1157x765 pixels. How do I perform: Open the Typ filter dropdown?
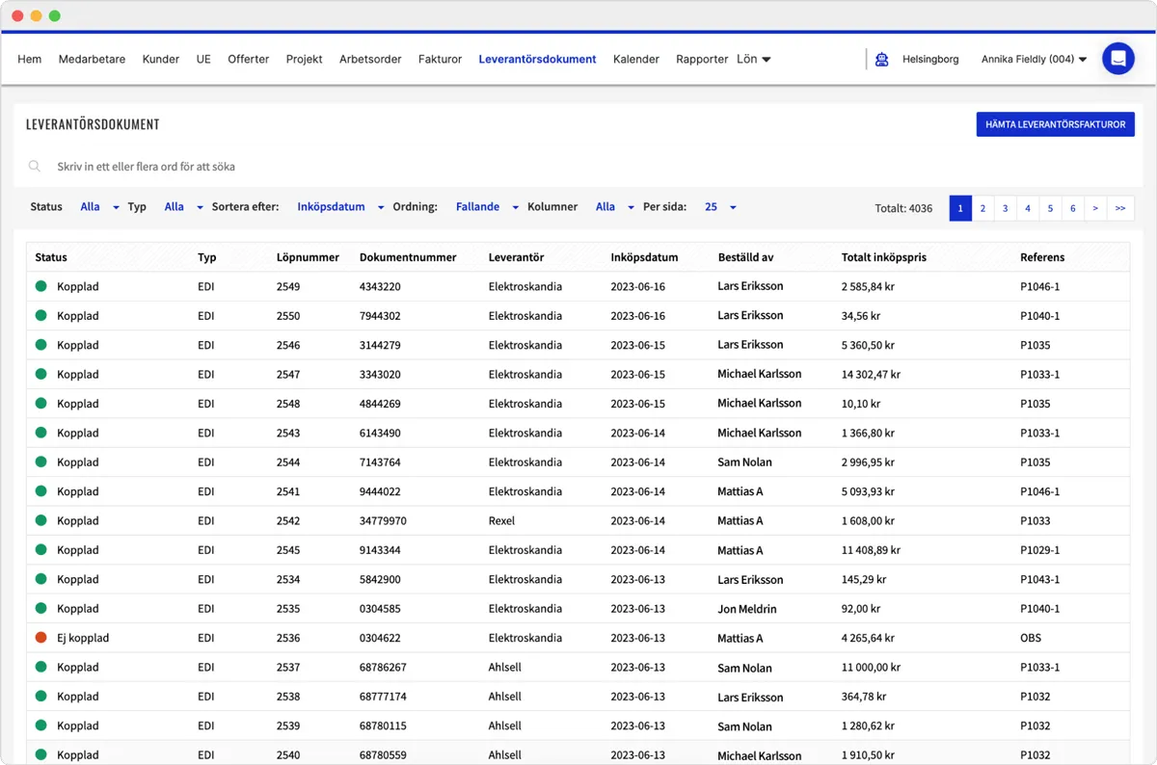click(183, 207)
